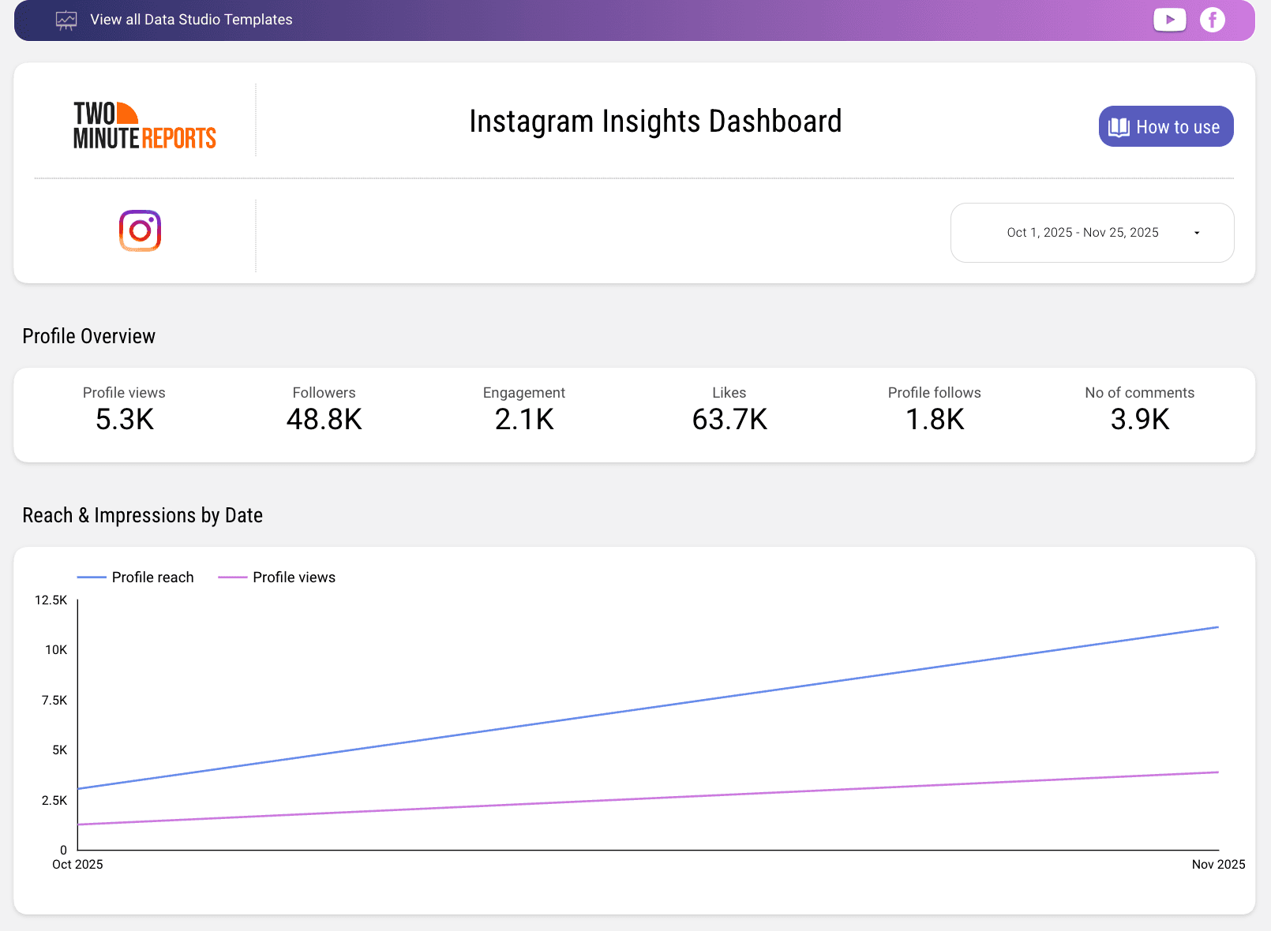Click the book icon on How to use

coord(1118,126)
